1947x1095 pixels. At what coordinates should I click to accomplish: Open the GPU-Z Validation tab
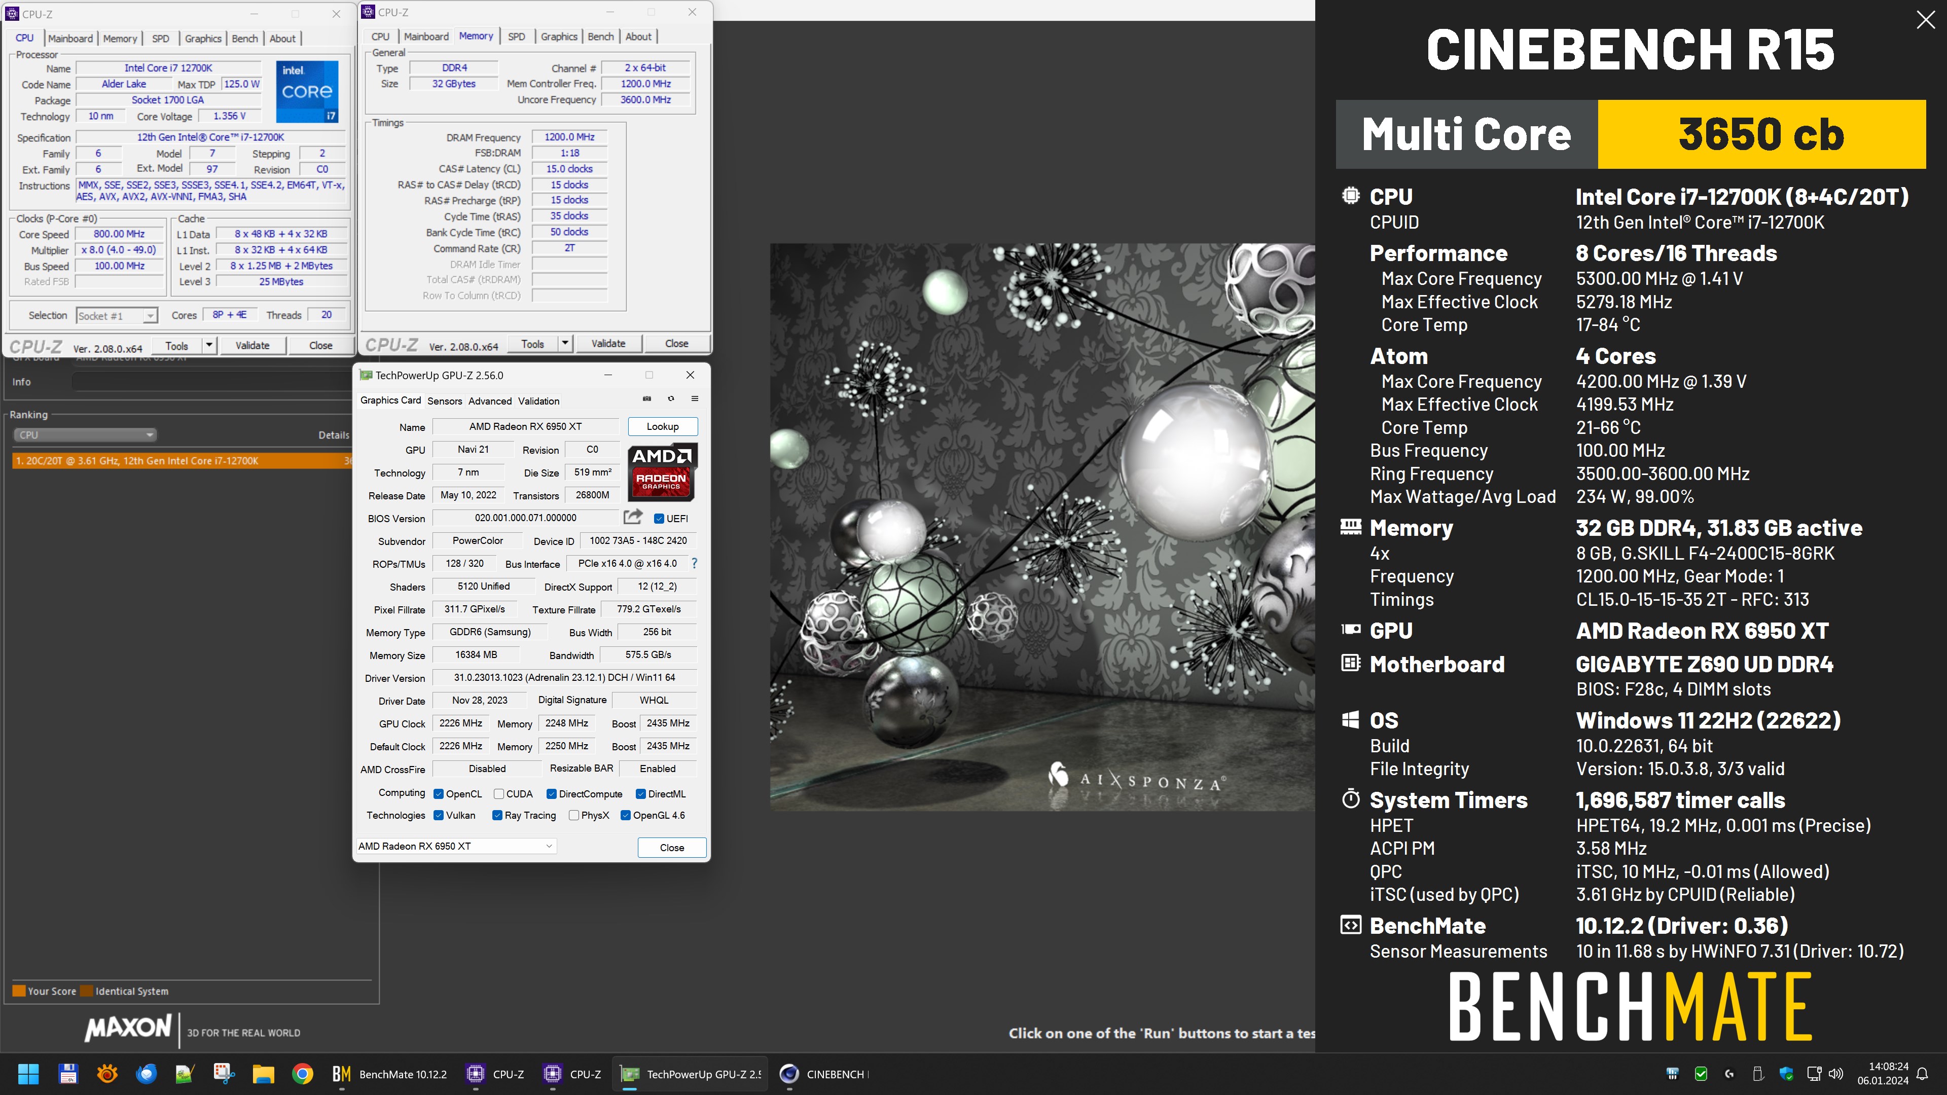pos(539,400)
